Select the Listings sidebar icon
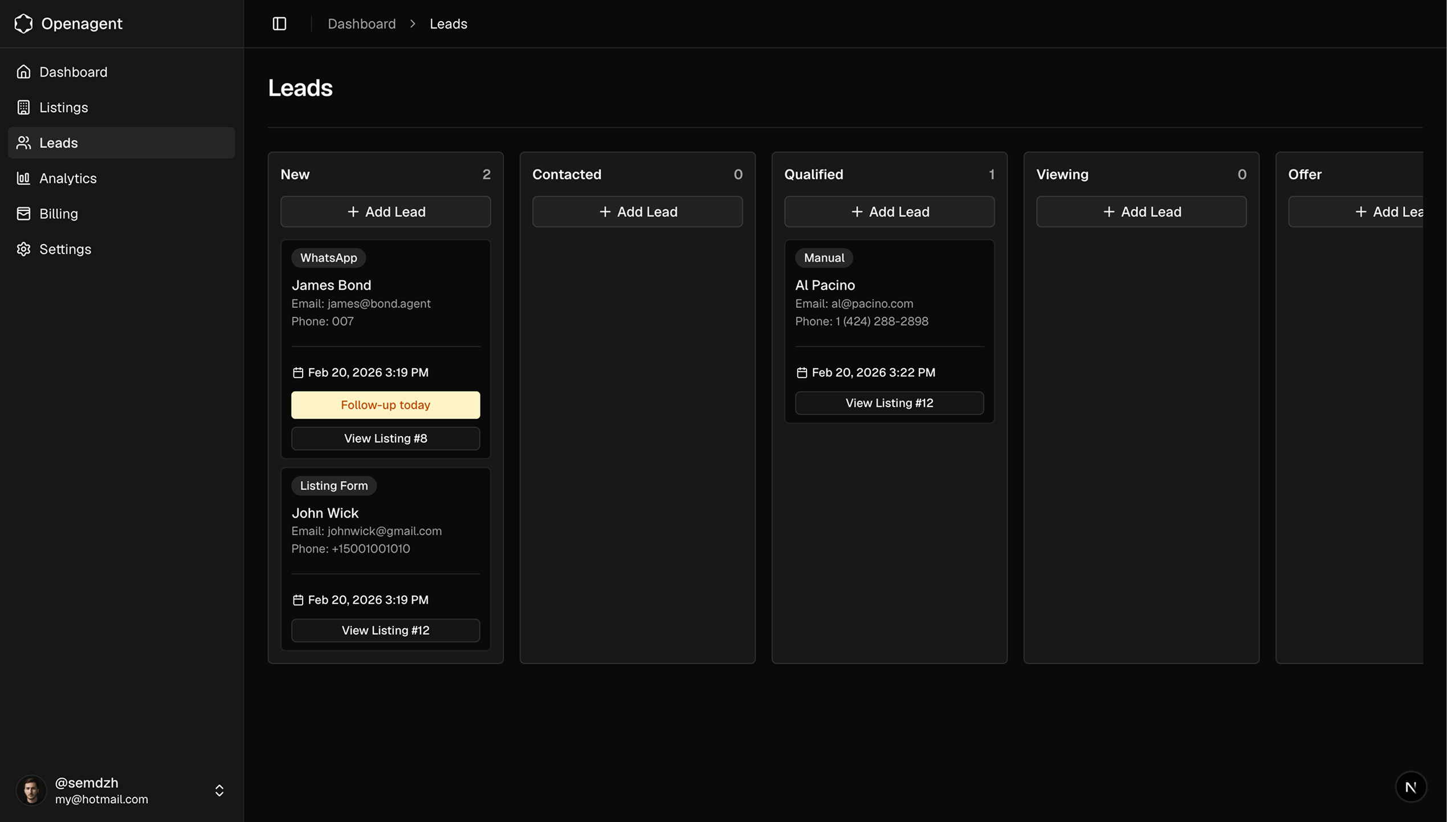This screenshot has width=1447, height=822. (23, 107)
